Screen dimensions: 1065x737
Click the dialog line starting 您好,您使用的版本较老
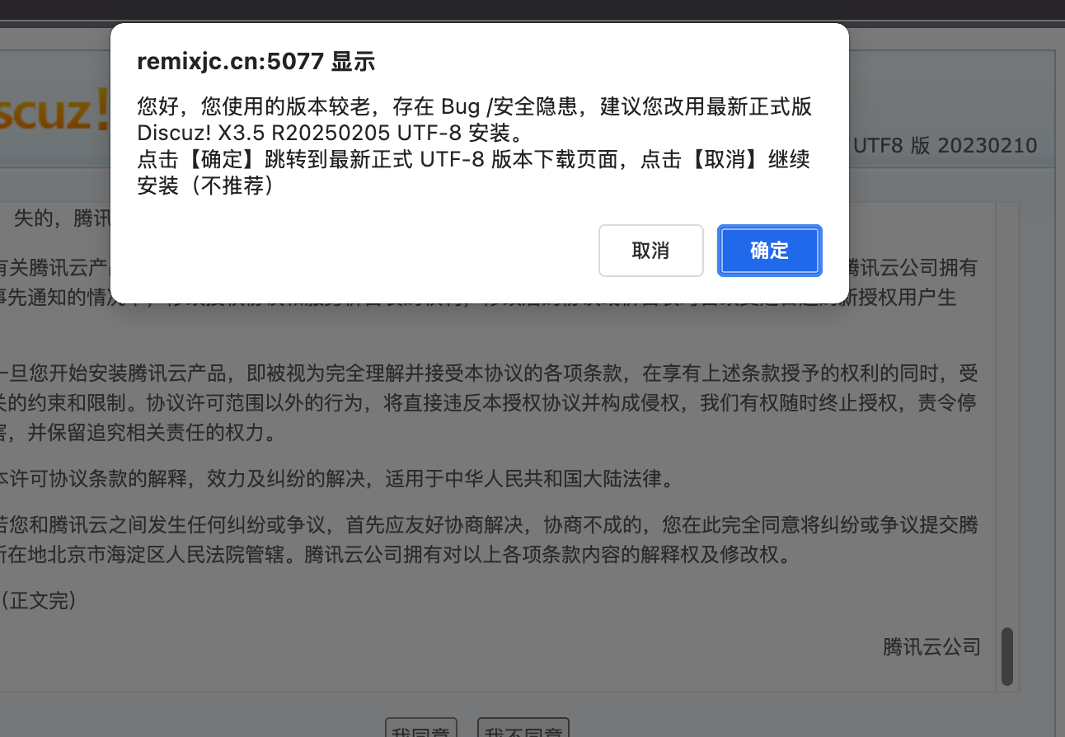pyautogui.click(x=475, y=106)
